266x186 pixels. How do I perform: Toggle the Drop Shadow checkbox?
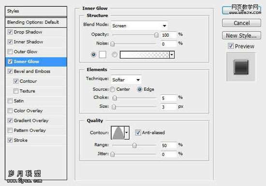tap(10, 32)
